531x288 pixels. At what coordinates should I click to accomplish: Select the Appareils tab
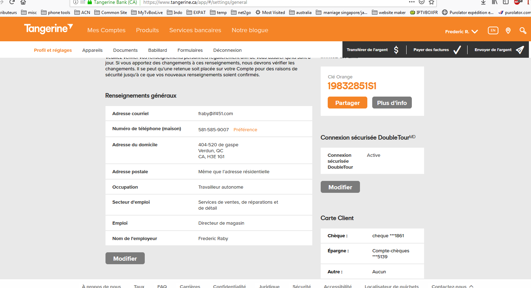[93, 50]
